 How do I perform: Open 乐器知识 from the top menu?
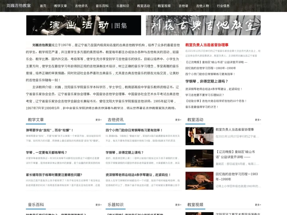coord(123,6)
